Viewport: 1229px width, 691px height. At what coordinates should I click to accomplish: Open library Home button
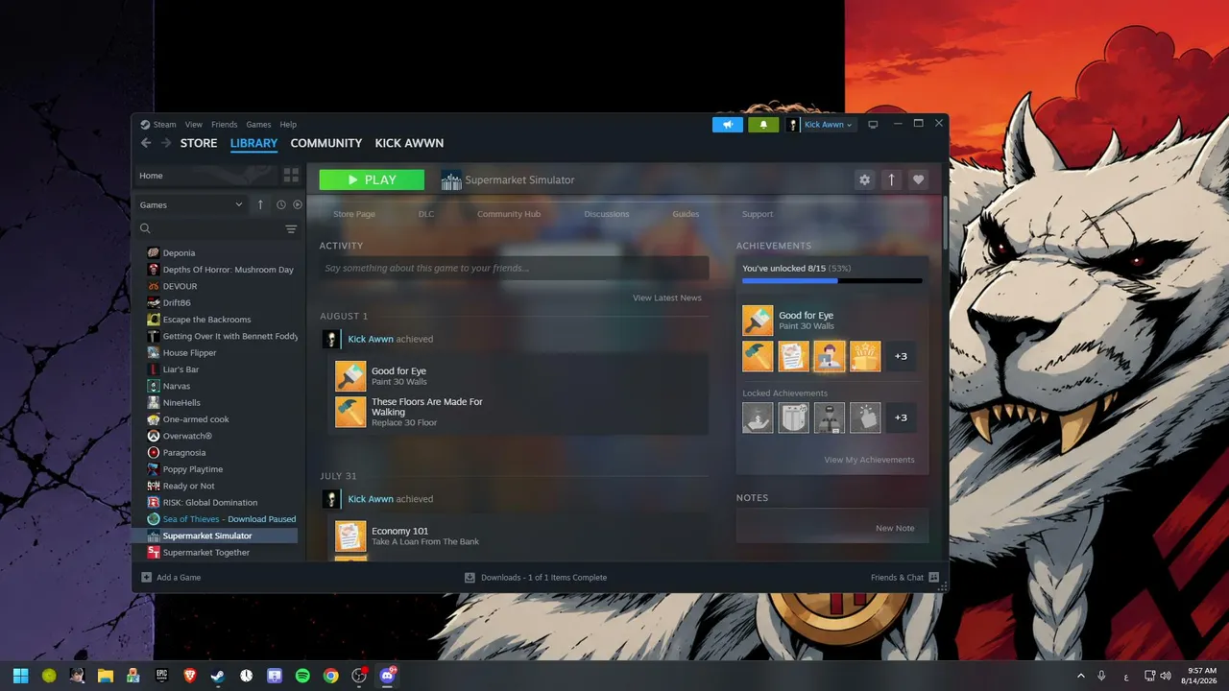[x=205, y=176]
